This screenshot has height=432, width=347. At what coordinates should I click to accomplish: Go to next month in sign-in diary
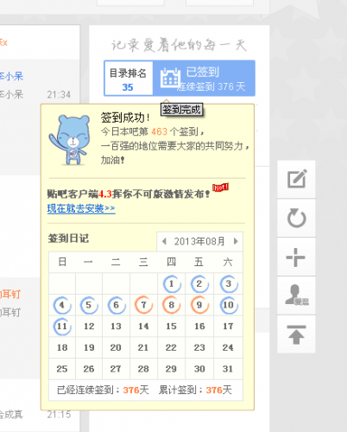click(x=236, y=241)
